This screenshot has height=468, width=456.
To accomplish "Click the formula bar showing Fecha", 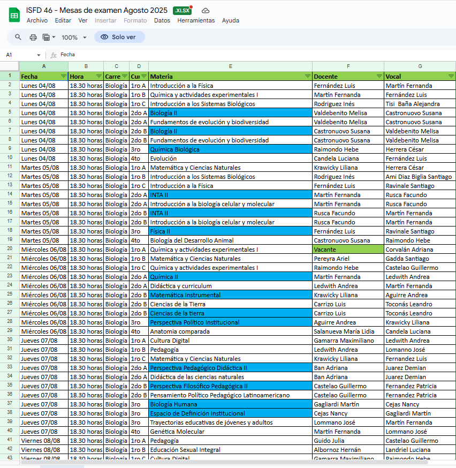I will coord(256,55).
